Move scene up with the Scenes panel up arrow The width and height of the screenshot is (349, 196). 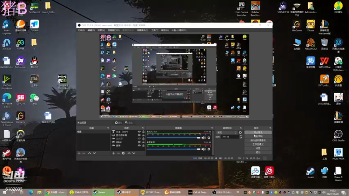pyautogui.click(x=89, y=153)
